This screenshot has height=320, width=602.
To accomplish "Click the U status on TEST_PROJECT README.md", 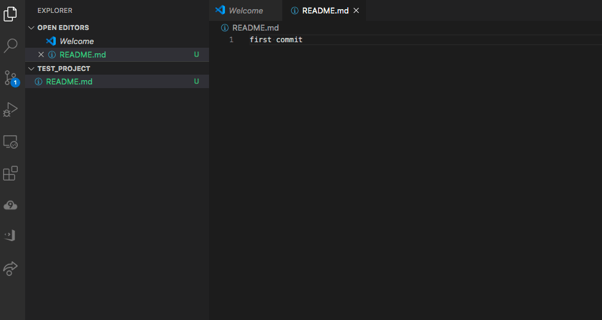I will (x=196, y=81).
